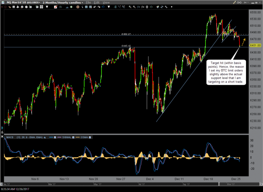The height and width of the screenshot is (192, 263).
Task: Click the blue marker icon at left chart edge
Action: pos(2,128)
